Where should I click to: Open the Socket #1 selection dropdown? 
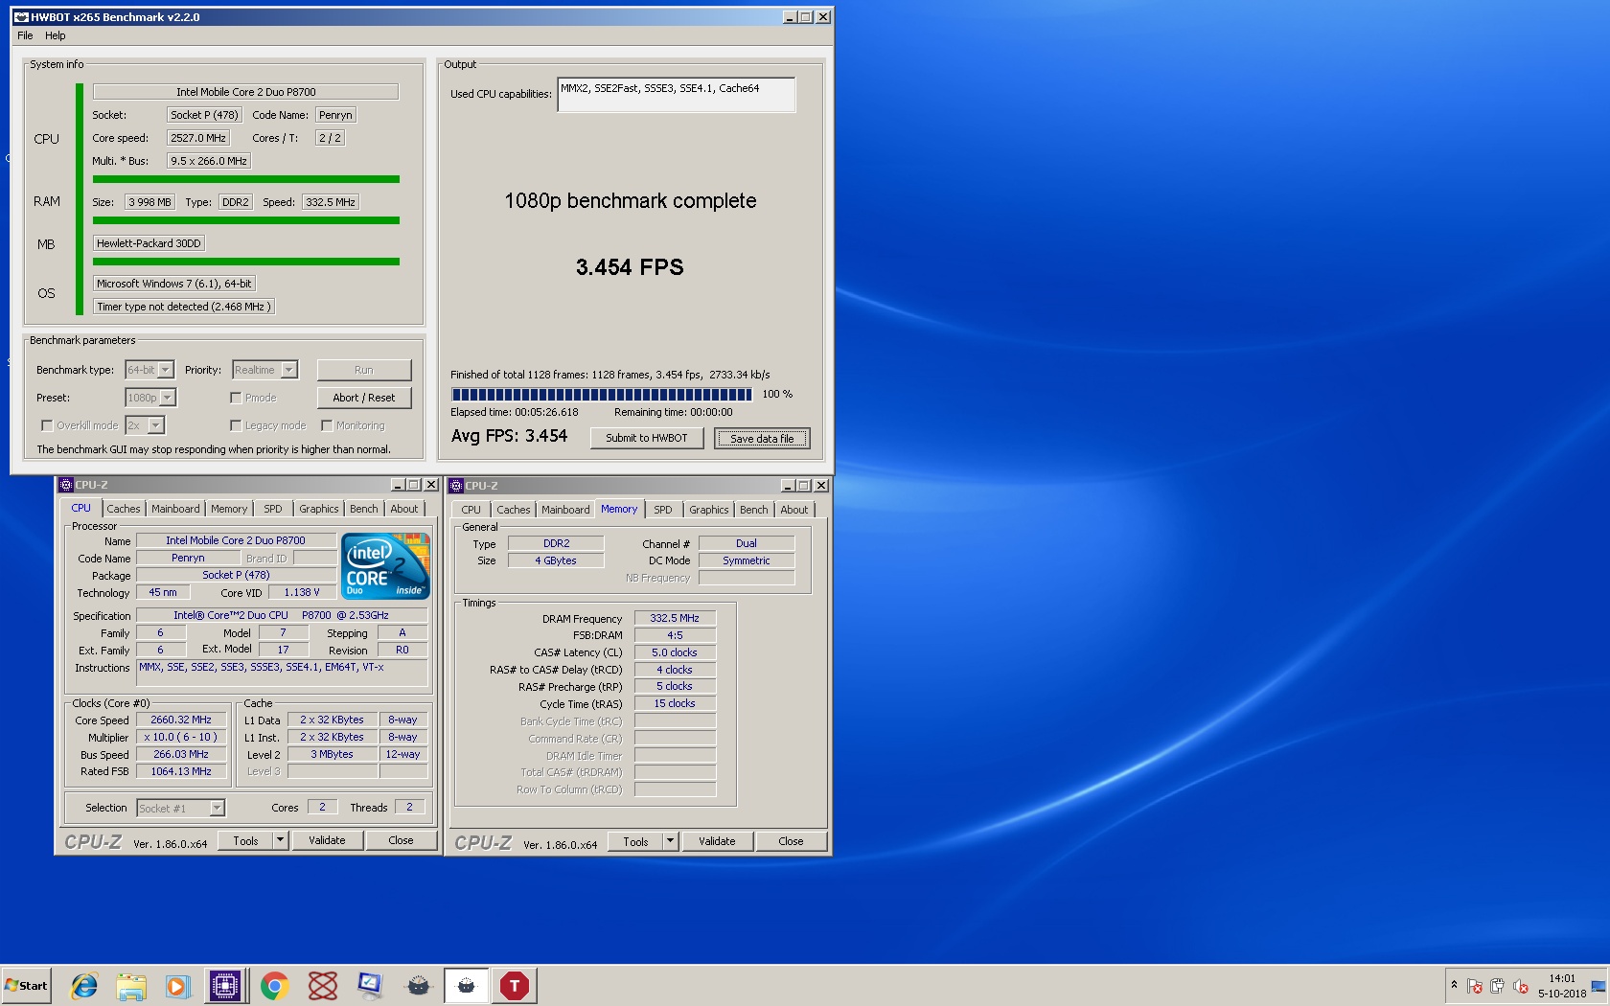tap(218, 809)
